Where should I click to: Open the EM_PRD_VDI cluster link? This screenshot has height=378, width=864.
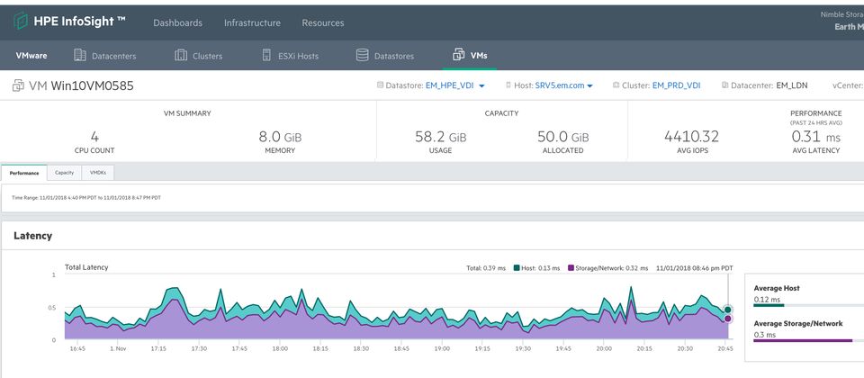[x=676, y=85]
